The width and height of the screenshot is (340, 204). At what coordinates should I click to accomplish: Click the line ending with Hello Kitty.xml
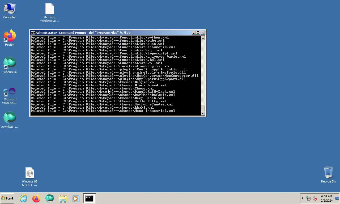pyautogui.click(x=99, y=101)
